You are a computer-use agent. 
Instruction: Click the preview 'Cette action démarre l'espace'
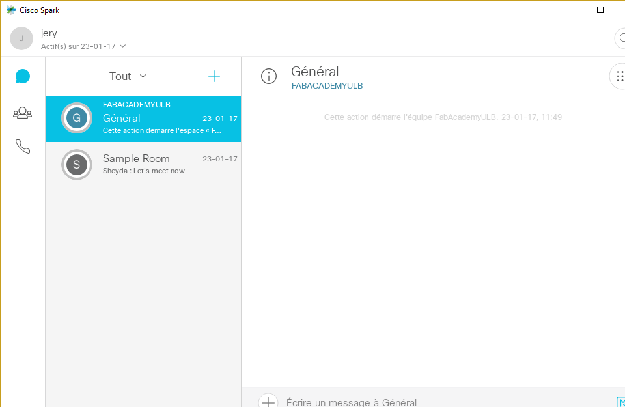click(x=162, y=130)
